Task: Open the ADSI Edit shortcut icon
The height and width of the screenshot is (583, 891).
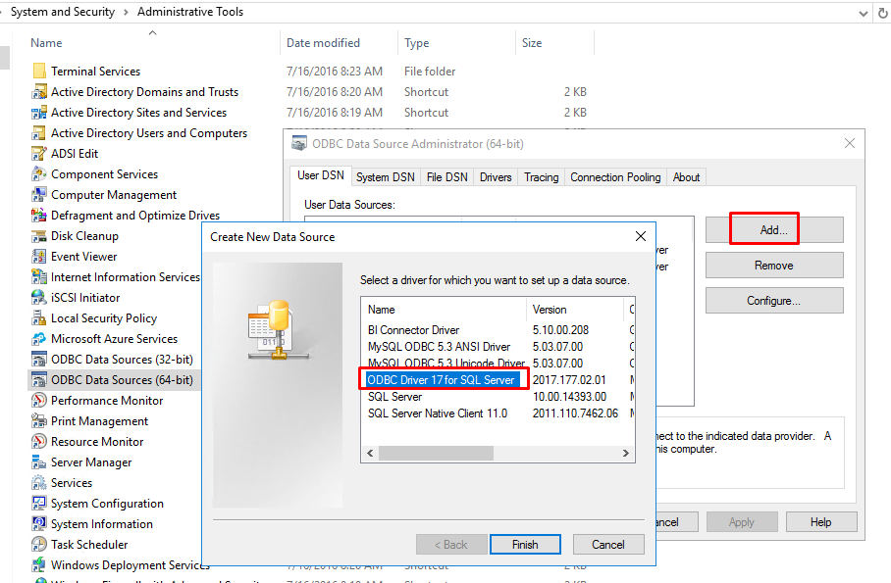Action: [x=39, y=154]
